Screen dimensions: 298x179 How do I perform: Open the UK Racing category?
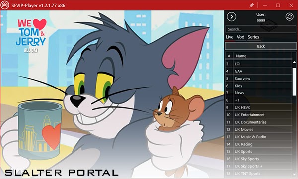click(259, 144)
